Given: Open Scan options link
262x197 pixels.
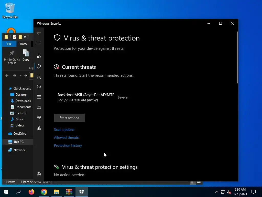Looking at the screenshot, I should 64,130.
